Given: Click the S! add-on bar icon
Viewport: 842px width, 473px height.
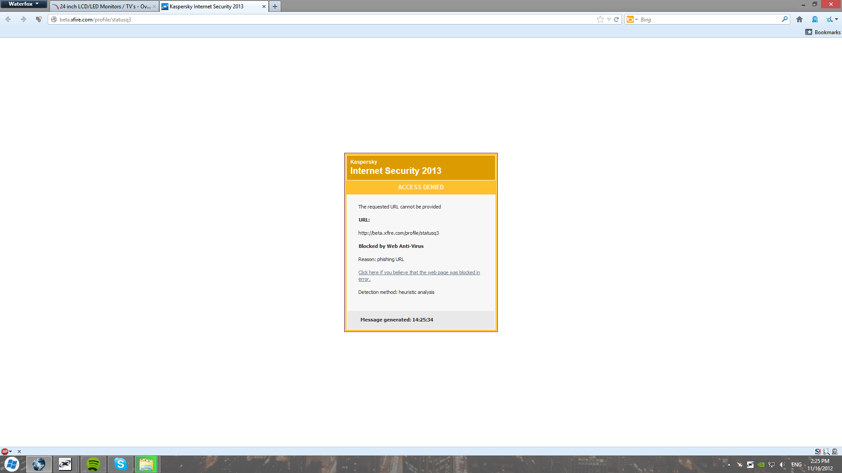Looking at the screenshot, I should click(817, 452).
